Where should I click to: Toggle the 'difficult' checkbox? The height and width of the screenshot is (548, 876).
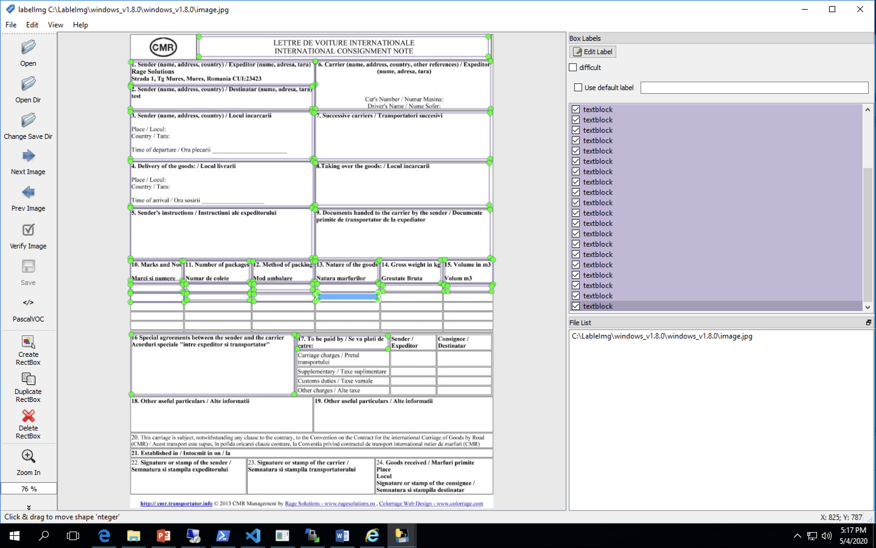(x=573, y=68)
